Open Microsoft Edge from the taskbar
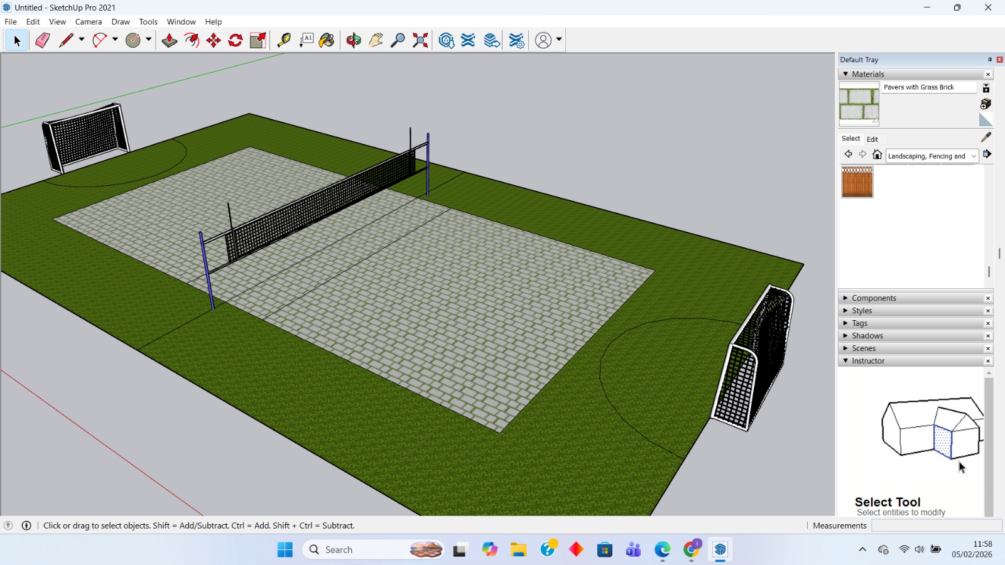The image size is (1005, 565). click(663, 550)
